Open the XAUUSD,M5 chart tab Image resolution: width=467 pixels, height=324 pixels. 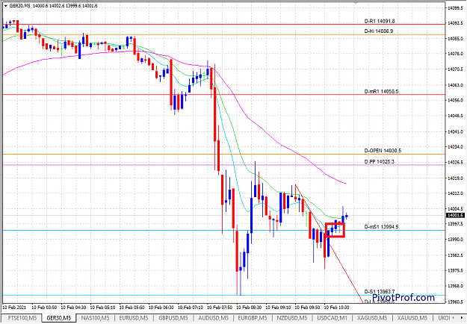(412, 318)
